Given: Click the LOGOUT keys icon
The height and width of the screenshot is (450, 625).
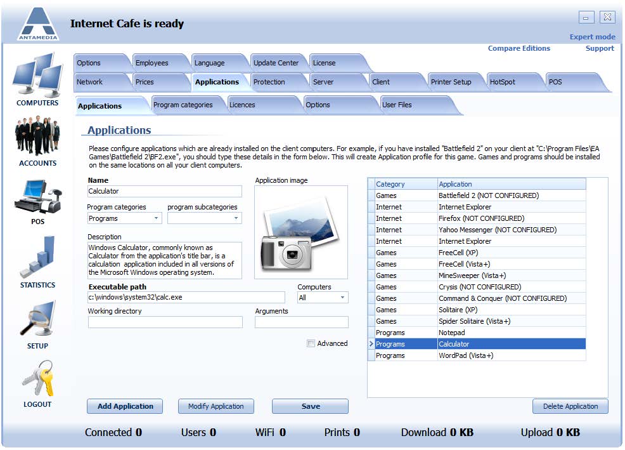Looking at the screenshot, I should (37, 381).
